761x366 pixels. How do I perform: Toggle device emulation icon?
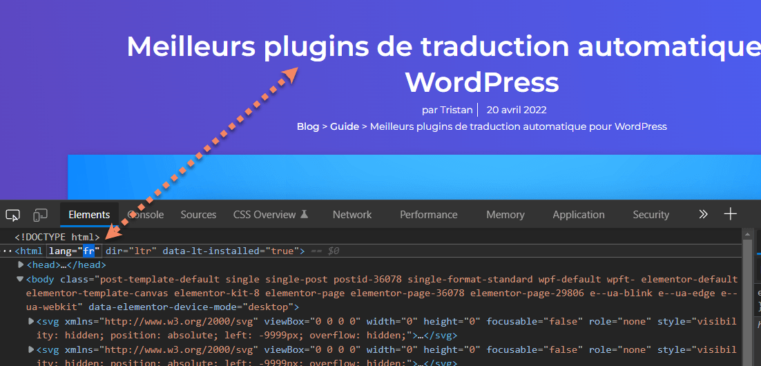coord(40,215)
